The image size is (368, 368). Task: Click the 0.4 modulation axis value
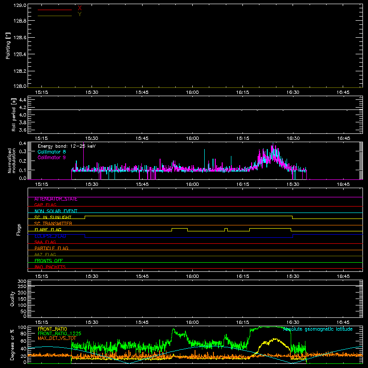pyautogui.click(x=23, y=143)
